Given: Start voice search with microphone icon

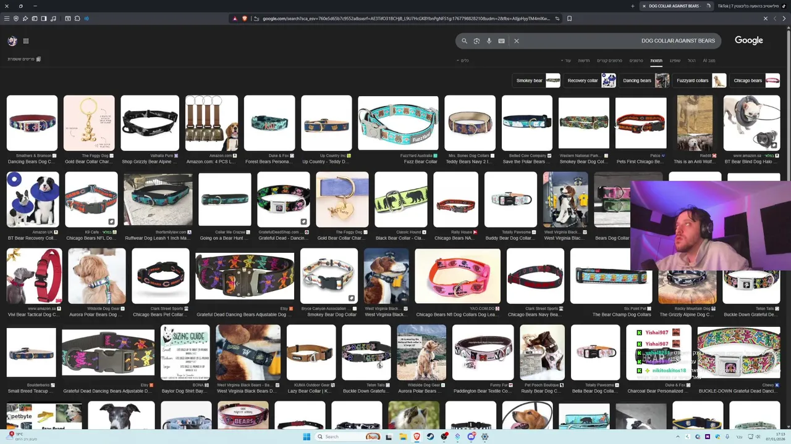Looking at the screenshot, I should 489,41.
